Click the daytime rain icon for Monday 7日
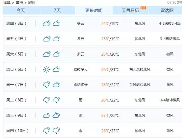Screen dimensions: 182x139 (47, 84)
